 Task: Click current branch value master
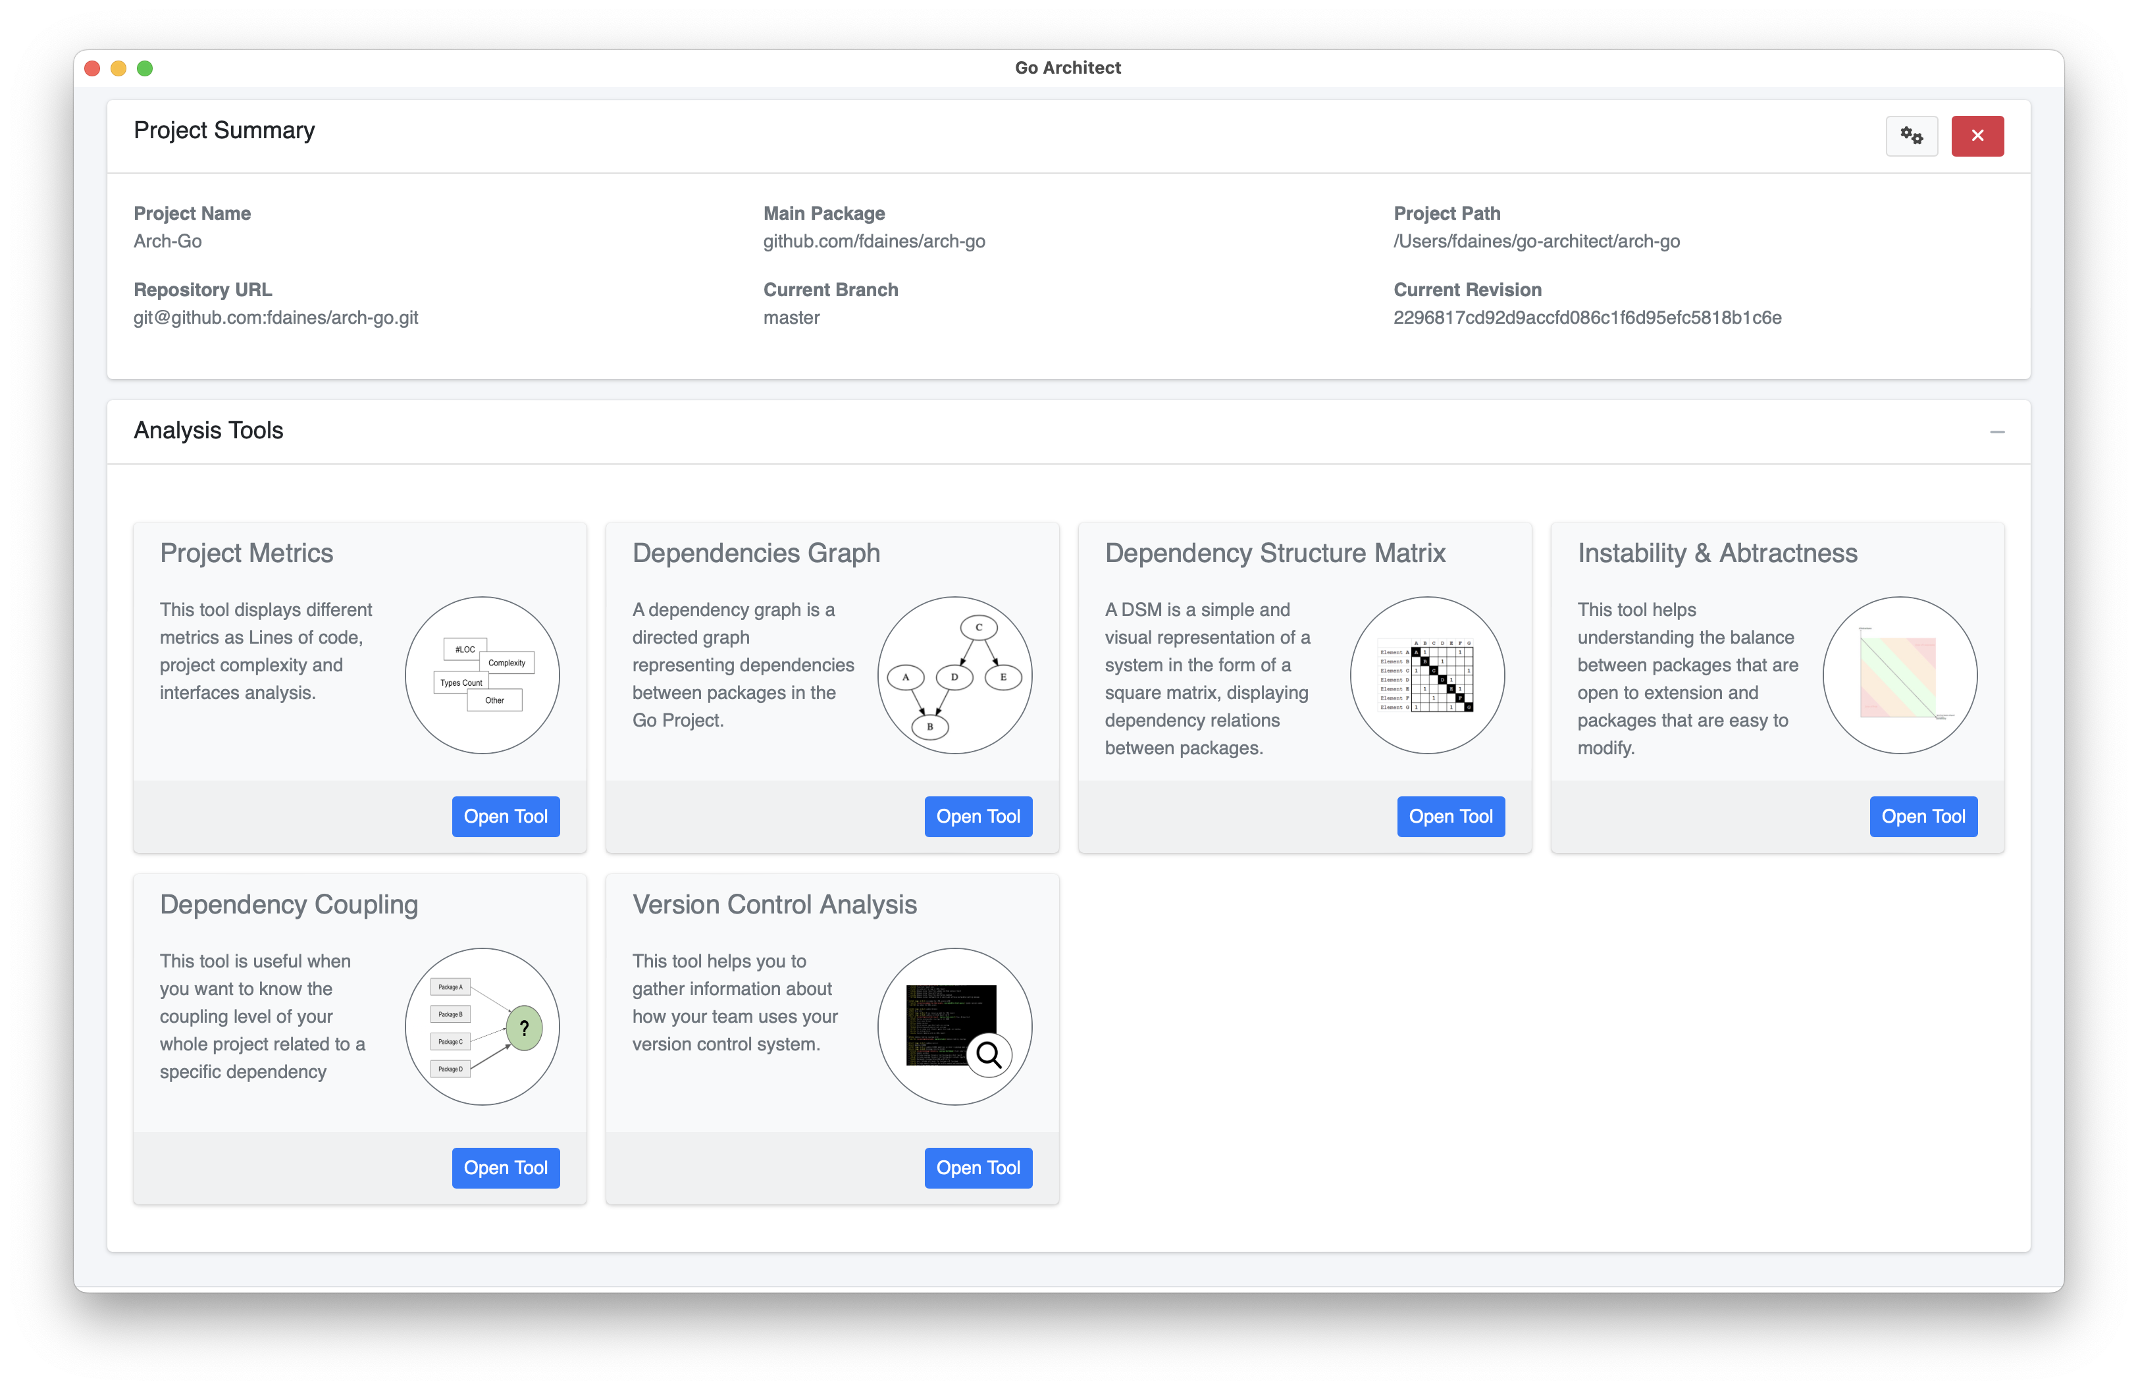pyautogui.click(x=791, y=317)
